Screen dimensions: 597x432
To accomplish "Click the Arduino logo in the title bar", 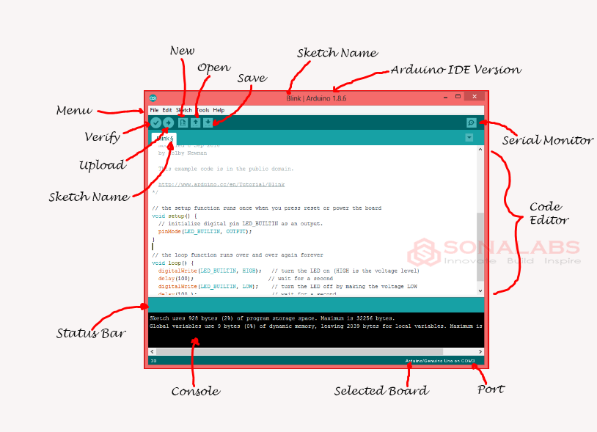I will [153, 98].
